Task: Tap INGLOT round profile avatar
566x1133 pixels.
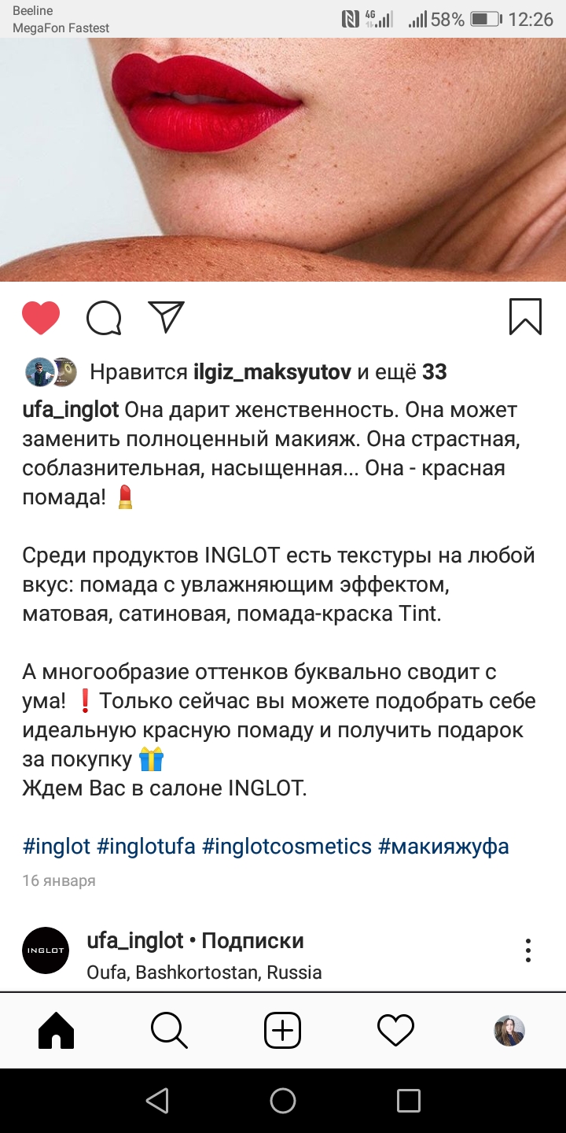Action: point(46,950)
